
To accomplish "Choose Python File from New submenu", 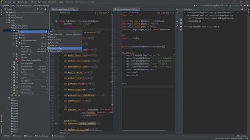I will click(x=65, y=43).
